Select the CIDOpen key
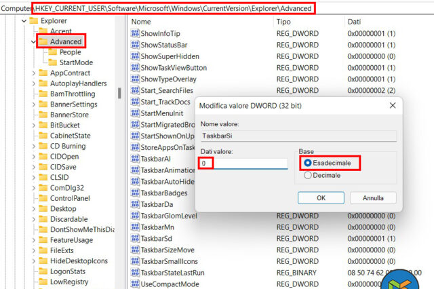434x289 pixels. [x=64, y=157]
